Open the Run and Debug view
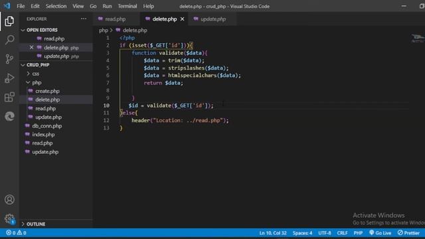The image size is (425, 239). [x=9, y=78]
